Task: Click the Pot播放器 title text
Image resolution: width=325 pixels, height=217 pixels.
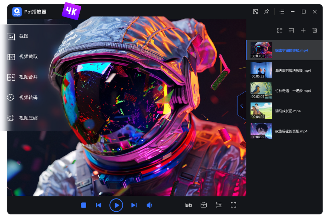Action: [x=35, y=12]
